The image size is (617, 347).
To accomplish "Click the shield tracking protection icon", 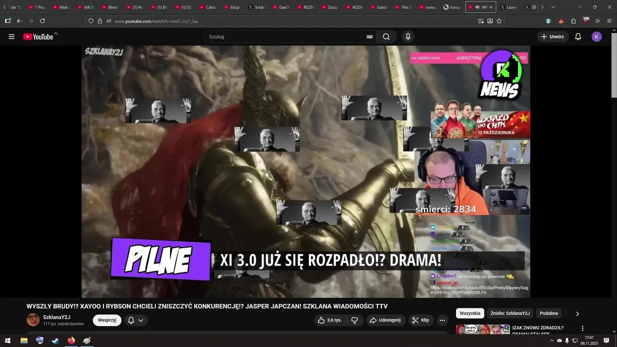I will pos(91,21).
